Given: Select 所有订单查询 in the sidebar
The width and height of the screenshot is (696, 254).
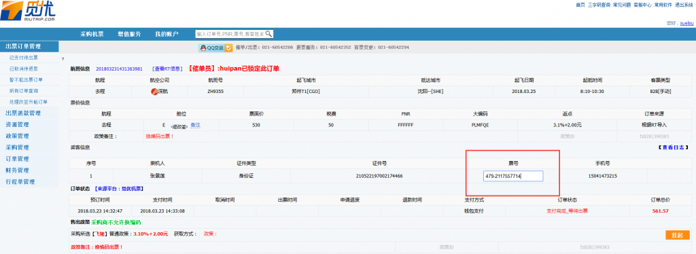Looking at the screenshot, I should coord(24,91).
